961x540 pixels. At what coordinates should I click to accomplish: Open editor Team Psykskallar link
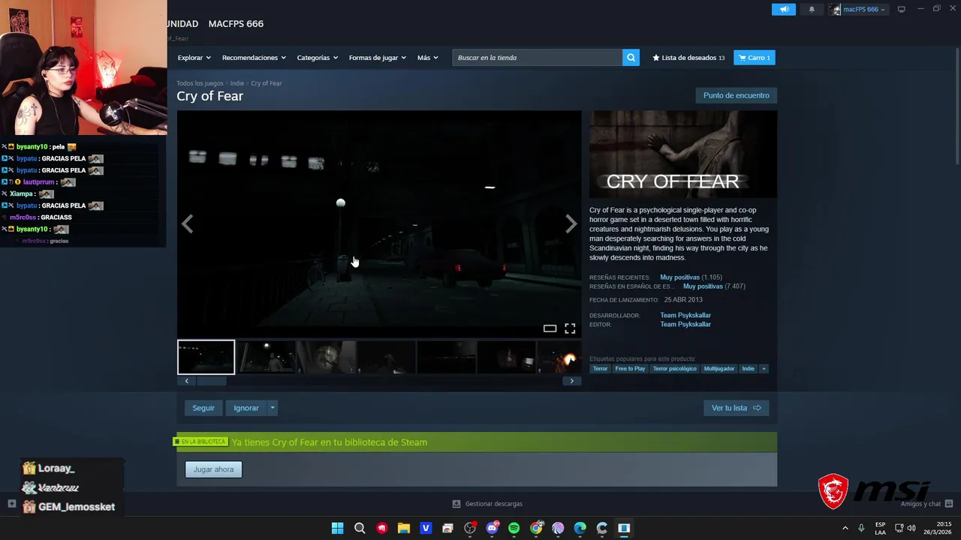coord(685,325)
